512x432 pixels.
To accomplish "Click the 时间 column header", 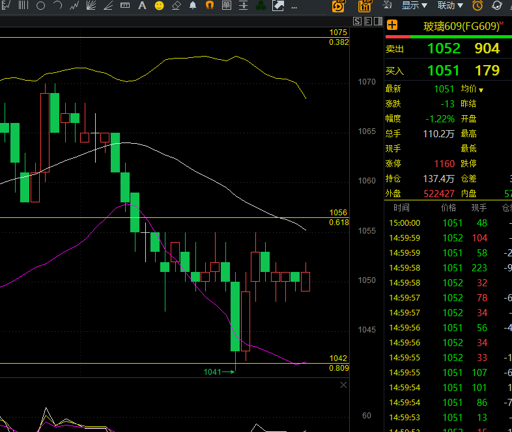I will (x=401, y=208).
